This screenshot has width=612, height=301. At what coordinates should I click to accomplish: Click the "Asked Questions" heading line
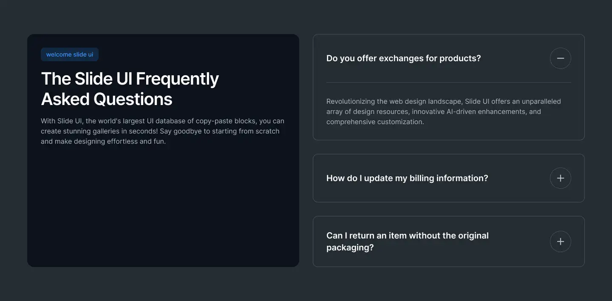click(107, 99)
